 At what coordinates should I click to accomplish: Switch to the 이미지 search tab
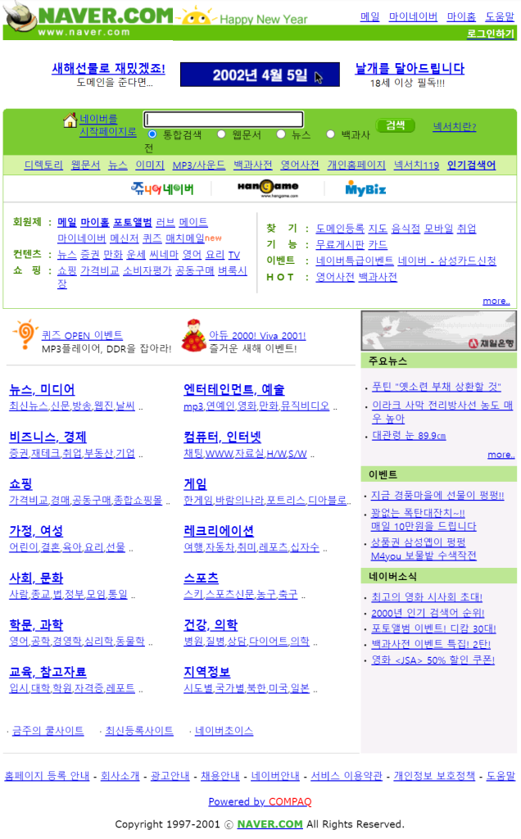click(x=150, y=166)
